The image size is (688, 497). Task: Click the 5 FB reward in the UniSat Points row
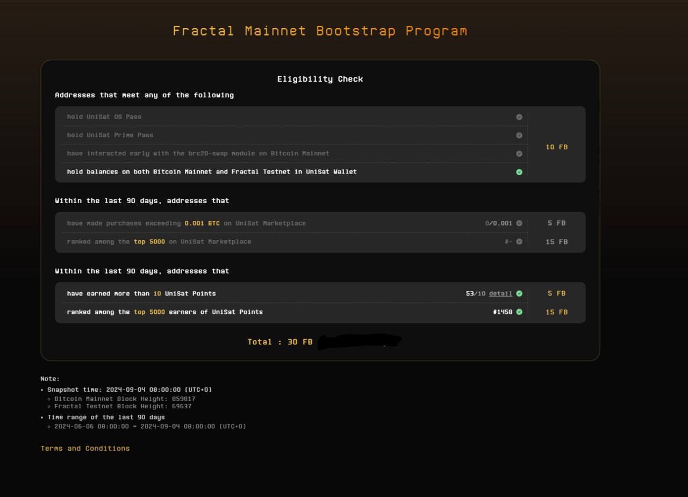point(557,294)
